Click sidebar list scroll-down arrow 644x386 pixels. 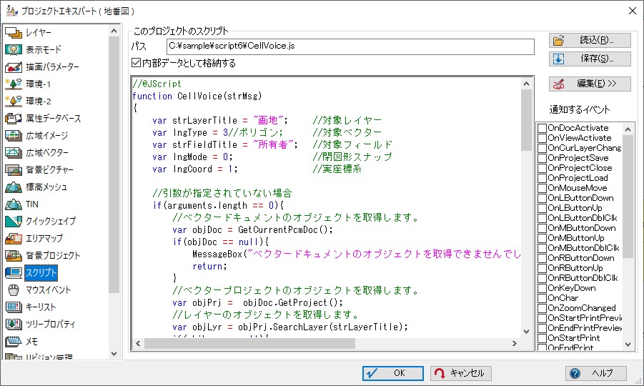114,354
